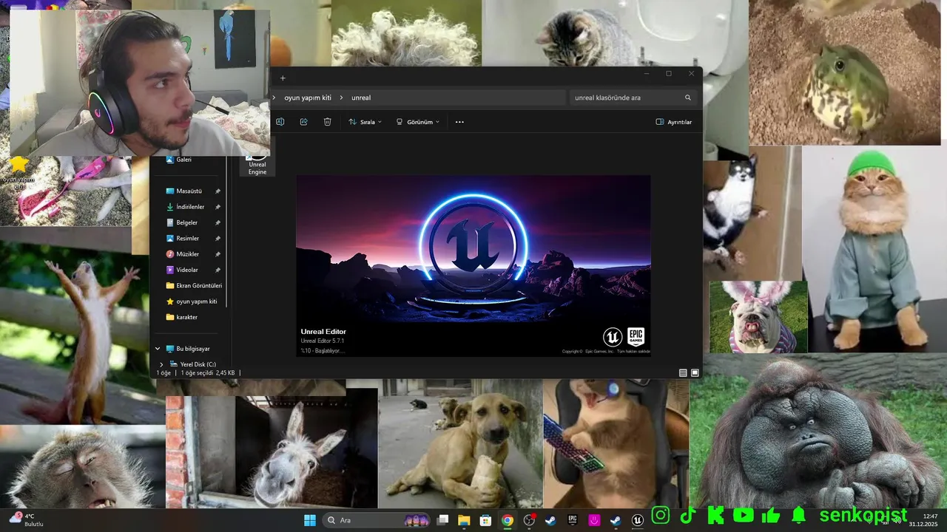
Task: Click the share icon in Explorer toolbar
Action: (304, 122)
